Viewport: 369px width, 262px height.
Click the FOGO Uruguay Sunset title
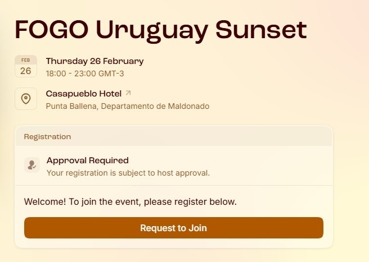pos(160,30)
